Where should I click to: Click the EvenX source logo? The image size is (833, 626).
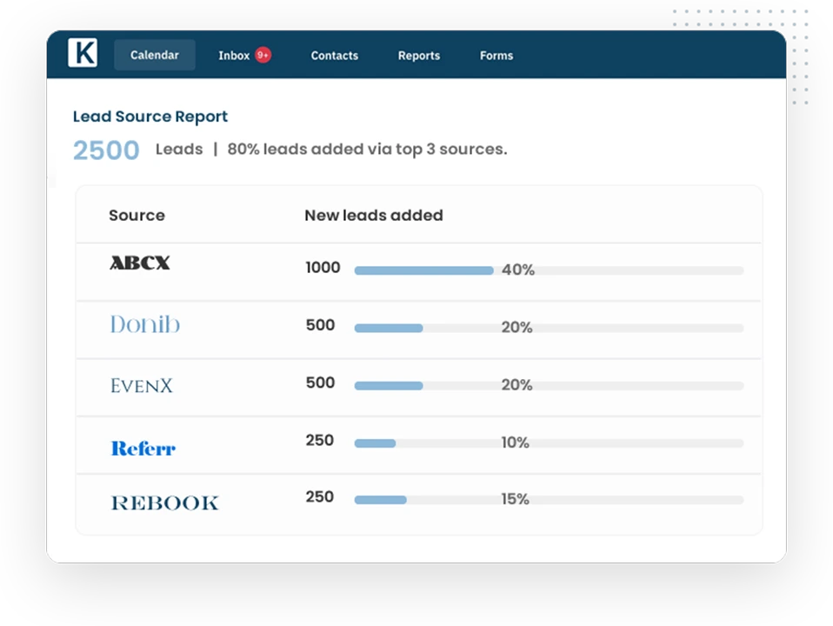142,385
